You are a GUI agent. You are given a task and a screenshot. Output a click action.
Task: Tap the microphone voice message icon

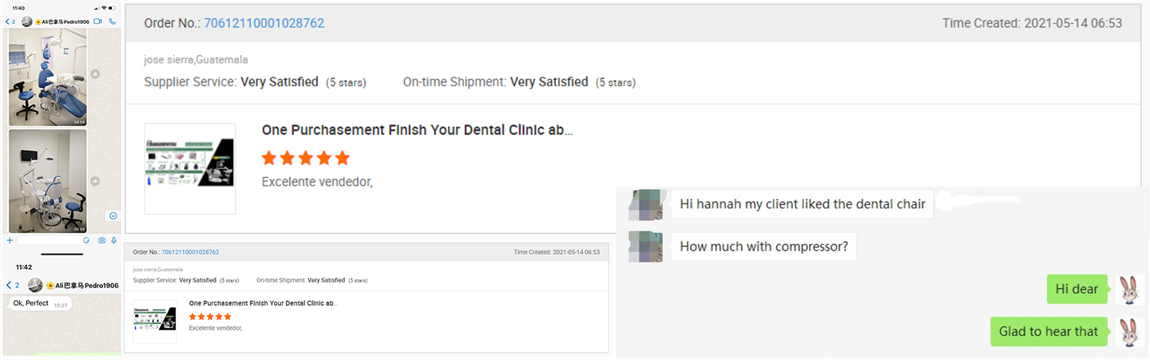coord(113,240)
